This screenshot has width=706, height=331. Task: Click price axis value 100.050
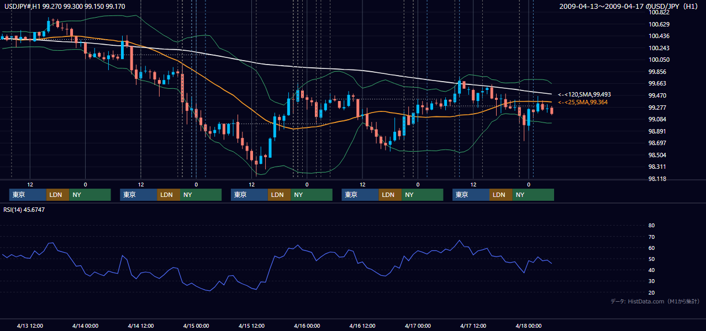point(660,60)
